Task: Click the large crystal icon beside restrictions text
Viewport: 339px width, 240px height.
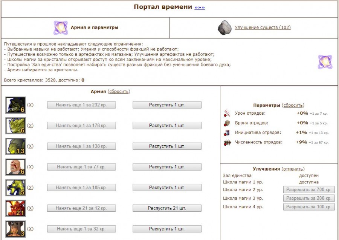Action: (x=325, y=62)
